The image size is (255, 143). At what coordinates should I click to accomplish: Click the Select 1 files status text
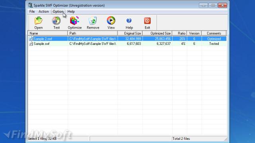(42, 139)
